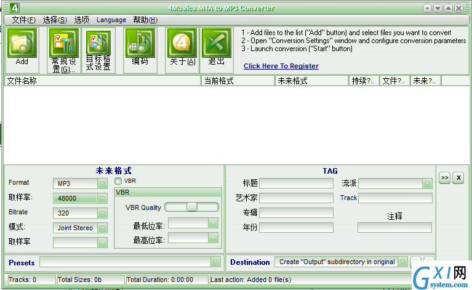Click the 文件?.. column header
The height and width of the screenshot is (290, 472).
click(395, 81)
